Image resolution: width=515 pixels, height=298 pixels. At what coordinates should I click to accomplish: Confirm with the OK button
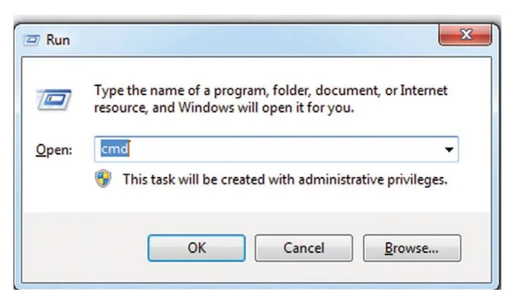(197, 248)
